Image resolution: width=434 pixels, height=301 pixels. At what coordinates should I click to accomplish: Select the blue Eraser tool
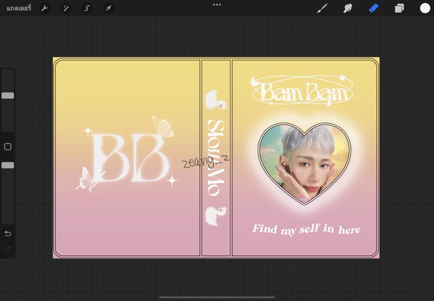[x=373, y=8]
